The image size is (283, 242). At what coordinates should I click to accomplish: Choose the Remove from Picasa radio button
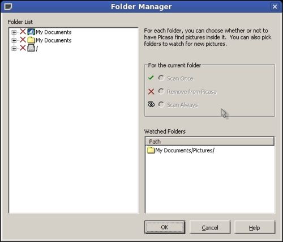click(x=161, y=91)
